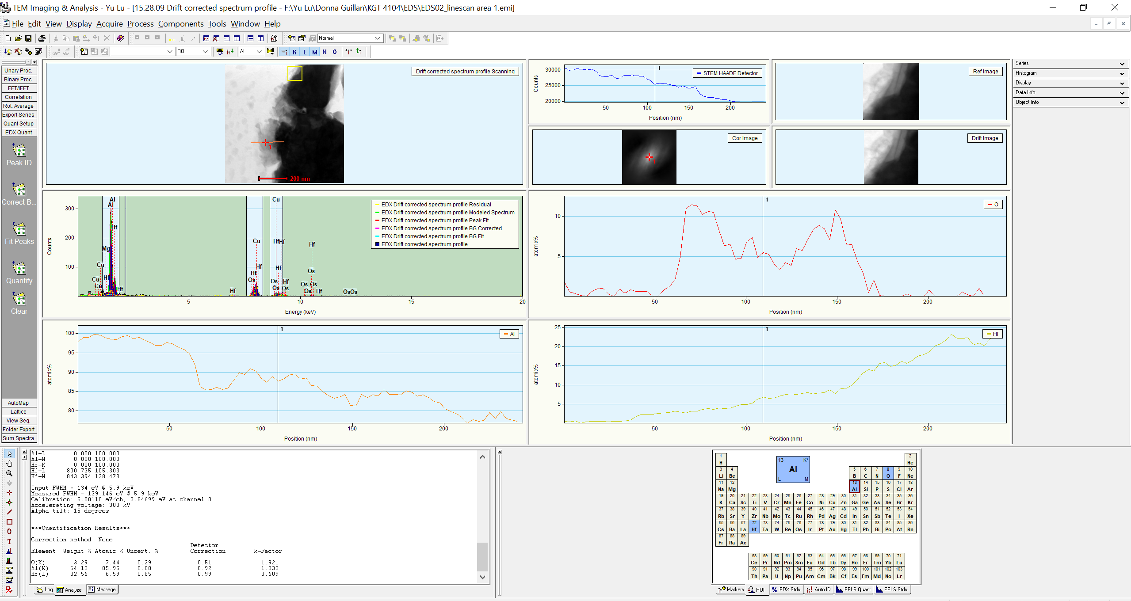The height and width of the screenshot is (601, 1131).
Task: Open the Peak ID tool
Action: tap(19, 152)
